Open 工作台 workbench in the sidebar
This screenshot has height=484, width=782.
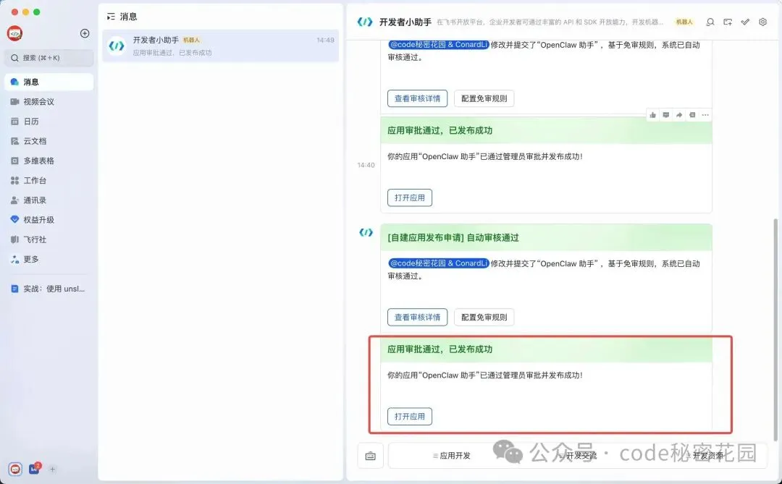(x=49, y=180)
